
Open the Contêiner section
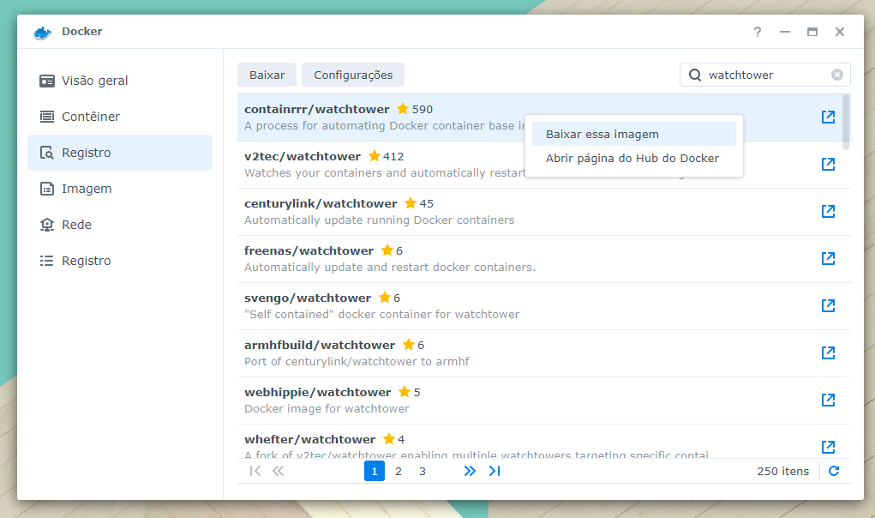90,117
